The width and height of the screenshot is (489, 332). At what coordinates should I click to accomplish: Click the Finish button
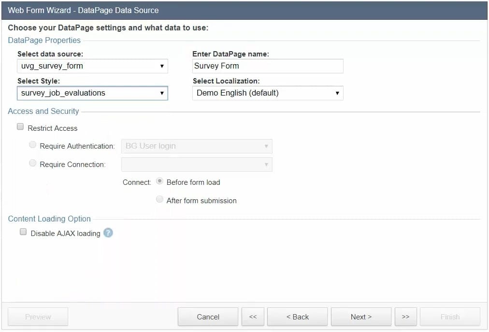click(450, 317)
